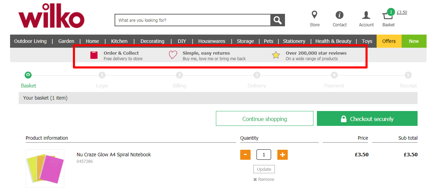Click the magnifying glass search button

tap(278, 20)
